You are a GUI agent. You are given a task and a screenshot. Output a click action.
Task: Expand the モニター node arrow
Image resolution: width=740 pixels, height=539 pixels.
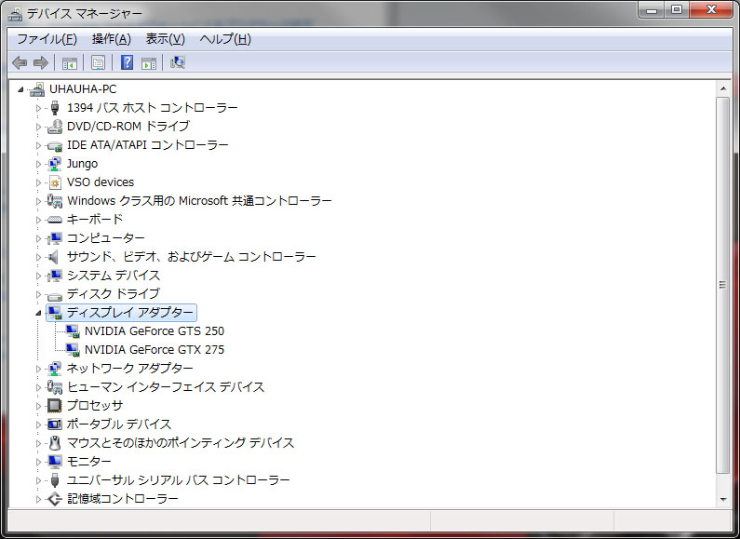pos(38,461)
